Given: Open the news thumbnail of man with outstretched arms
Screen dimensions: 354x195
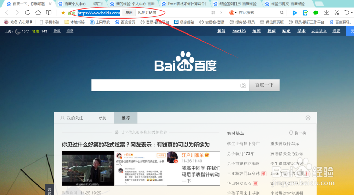Looking at the screenshot, I should [88, 169].
